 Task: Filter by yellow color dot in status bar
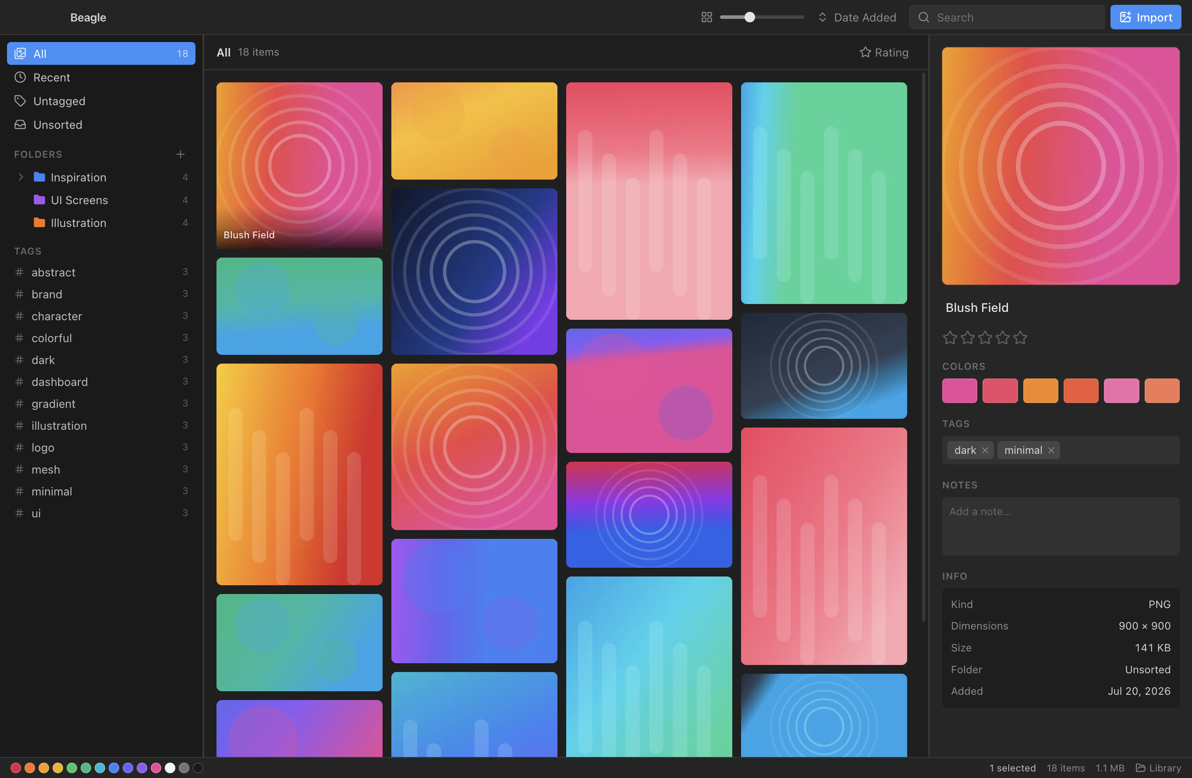coord(57,768)
